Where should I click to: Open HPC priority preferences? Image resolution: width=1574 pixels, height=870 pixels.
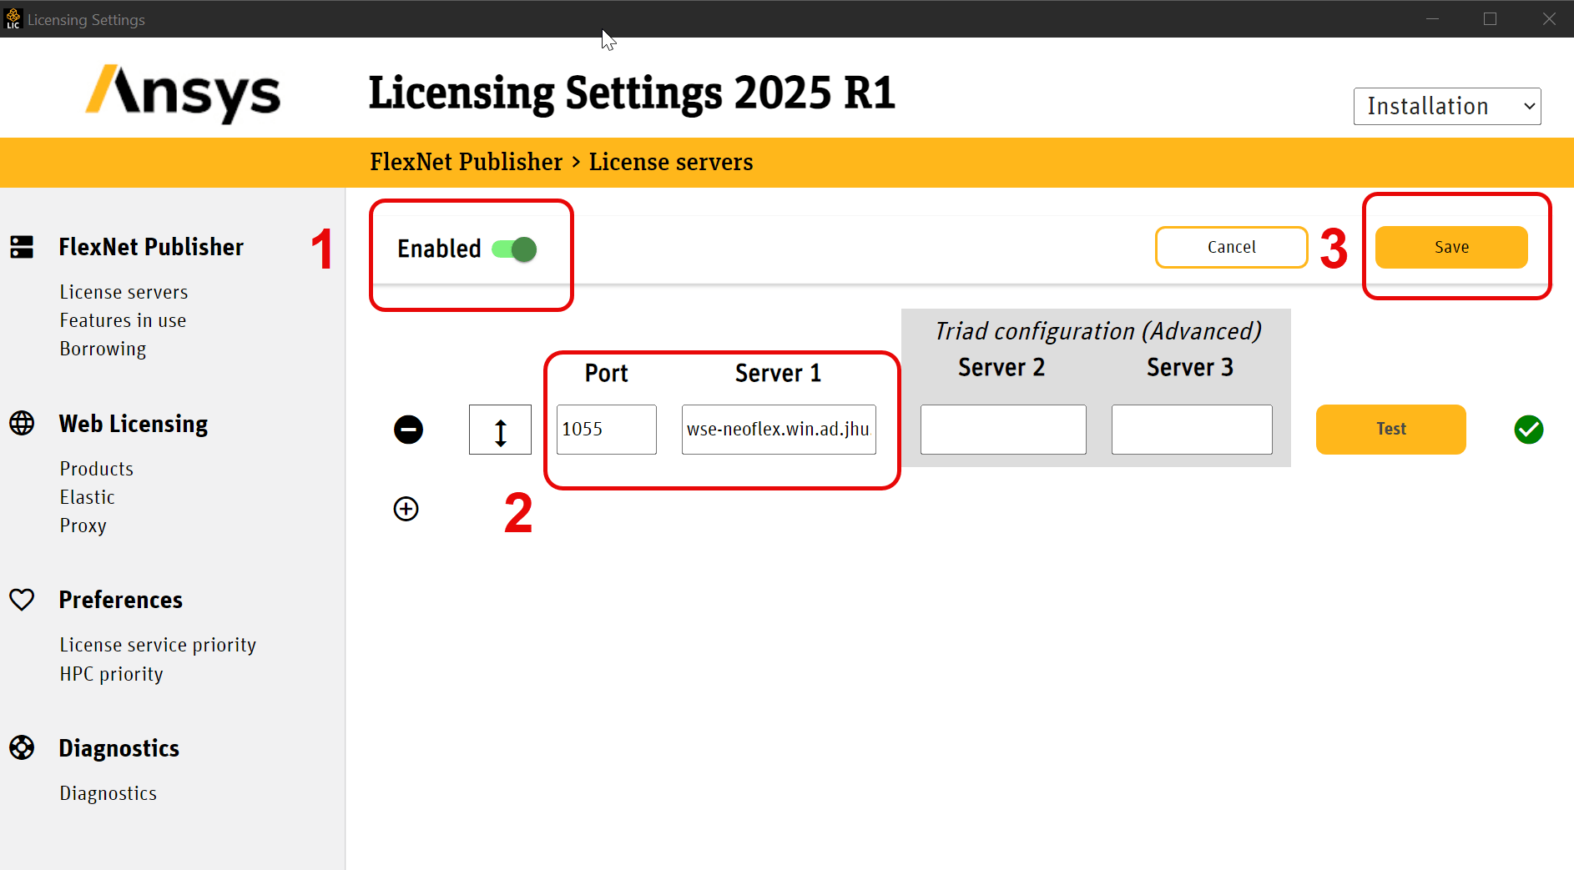click(111, 674)
